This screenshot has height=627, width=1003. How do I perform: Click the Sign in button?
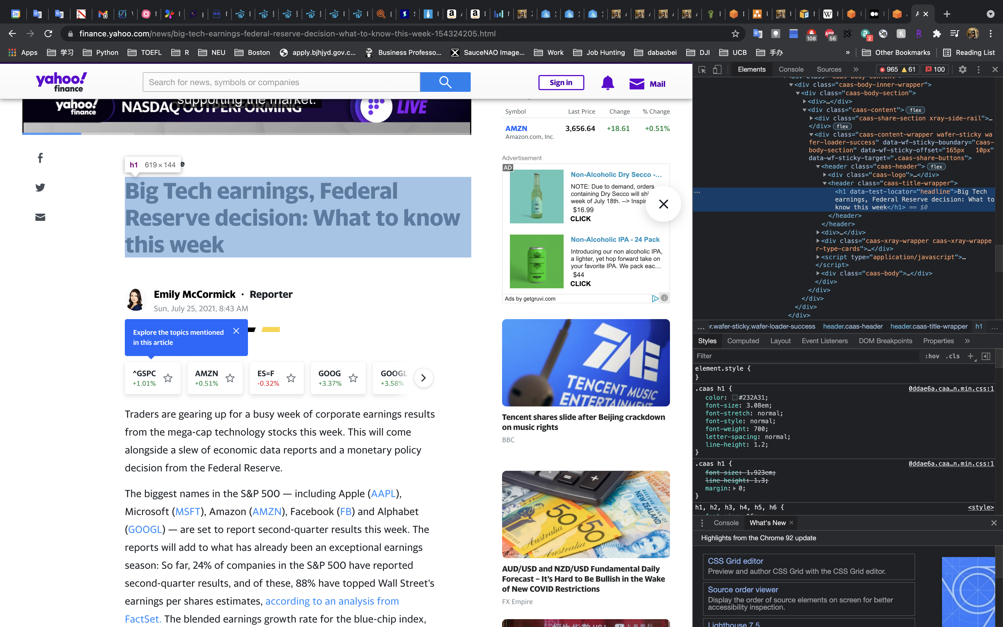coord(561,83)
